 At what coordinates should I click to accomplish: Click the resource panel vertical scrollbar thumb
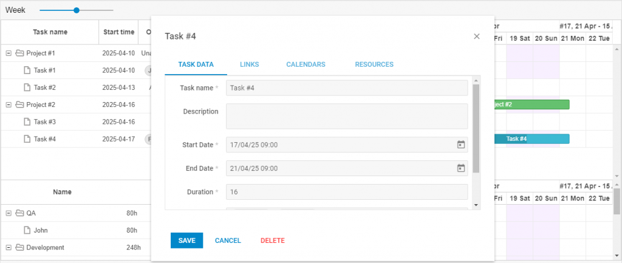coord(617,201)
